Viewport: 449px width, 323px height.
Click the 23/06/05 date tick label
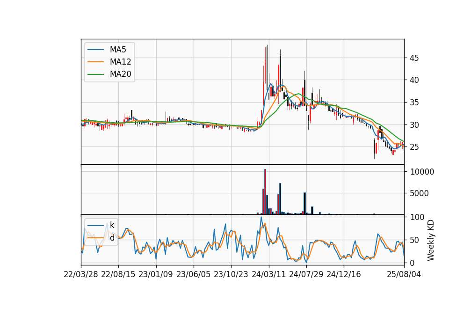[x=193, y=274]
